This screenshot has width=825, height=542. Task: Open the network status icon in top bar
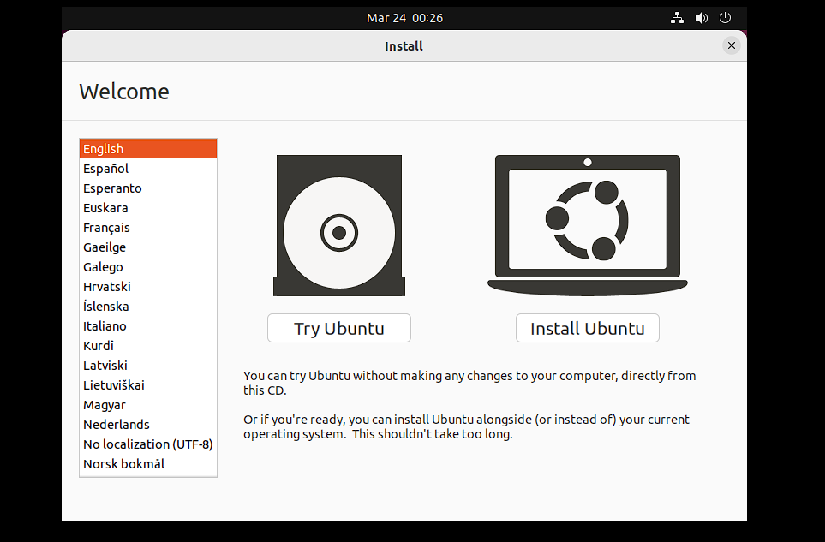tap(677, 18)
